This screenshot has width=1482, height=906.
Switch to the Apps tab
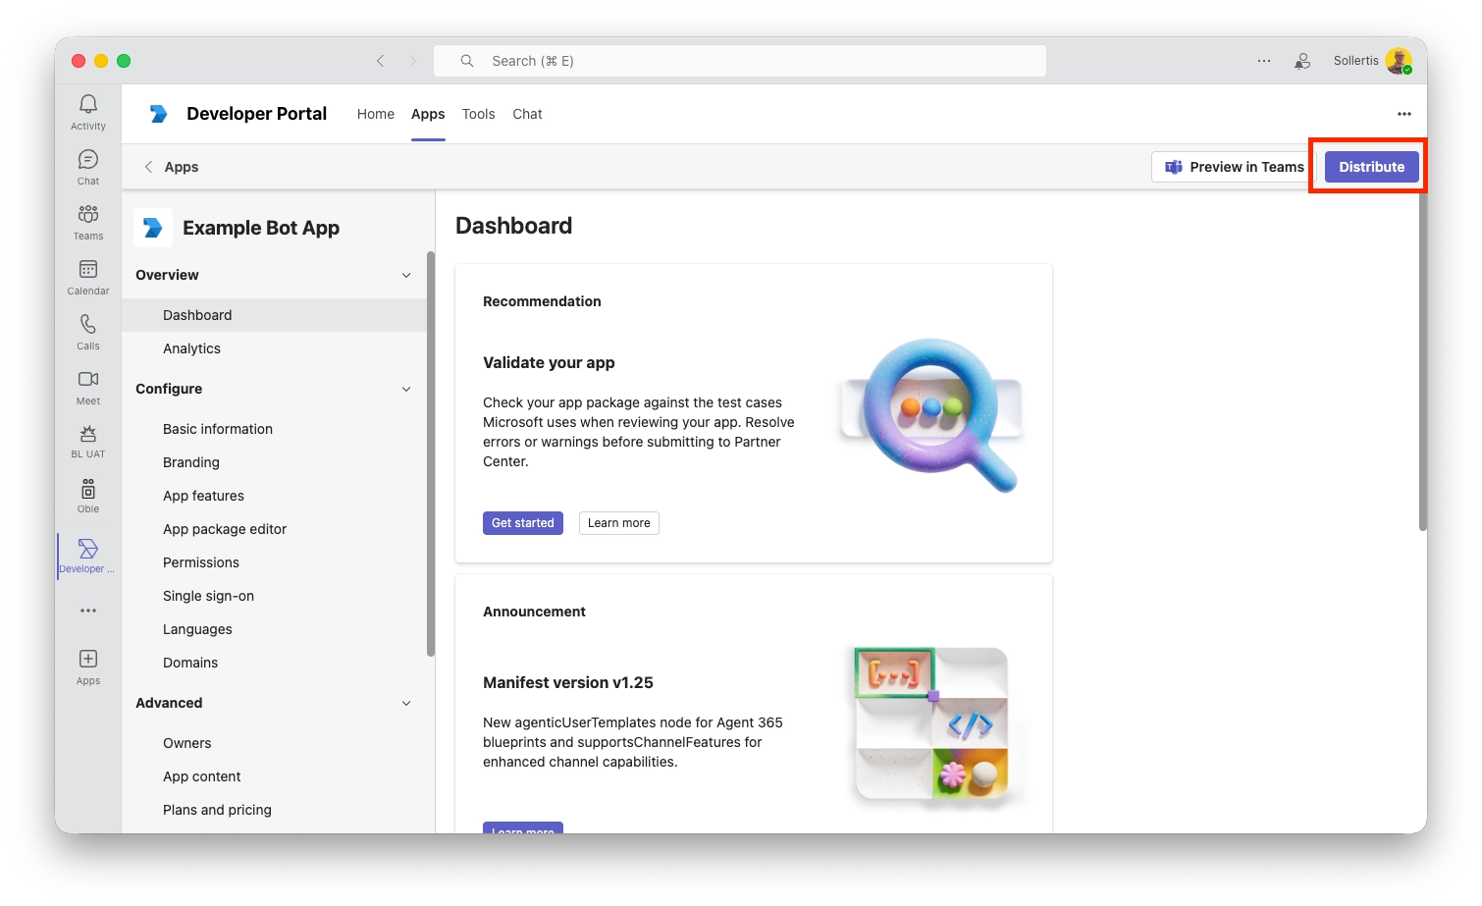click(x=428, y=114)
